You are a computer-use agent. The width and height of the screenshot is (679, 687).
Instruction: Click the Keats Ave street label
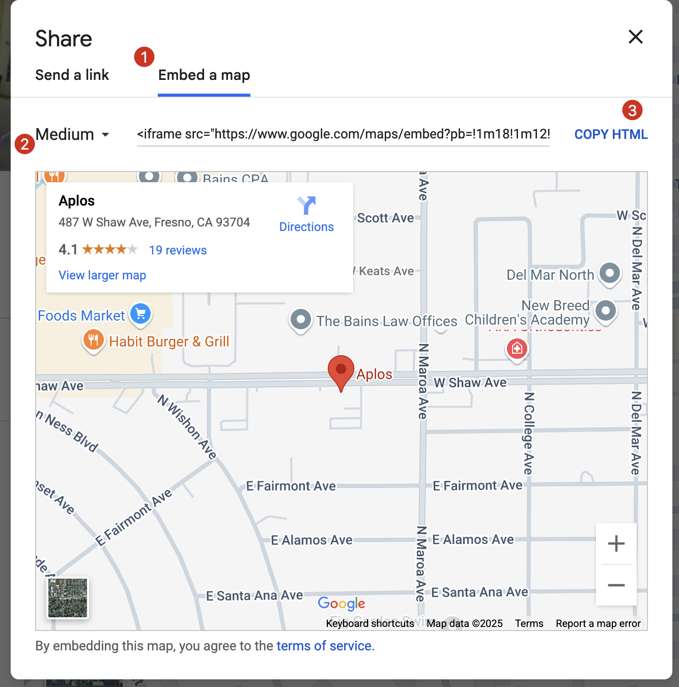tap(386, 271)
